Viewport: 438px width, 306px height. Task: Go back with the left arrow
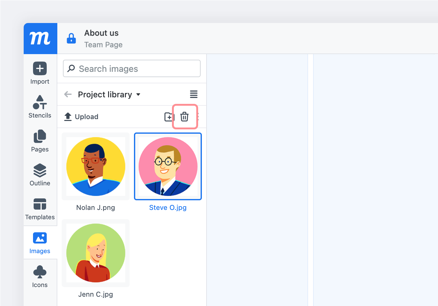[68, 94]
